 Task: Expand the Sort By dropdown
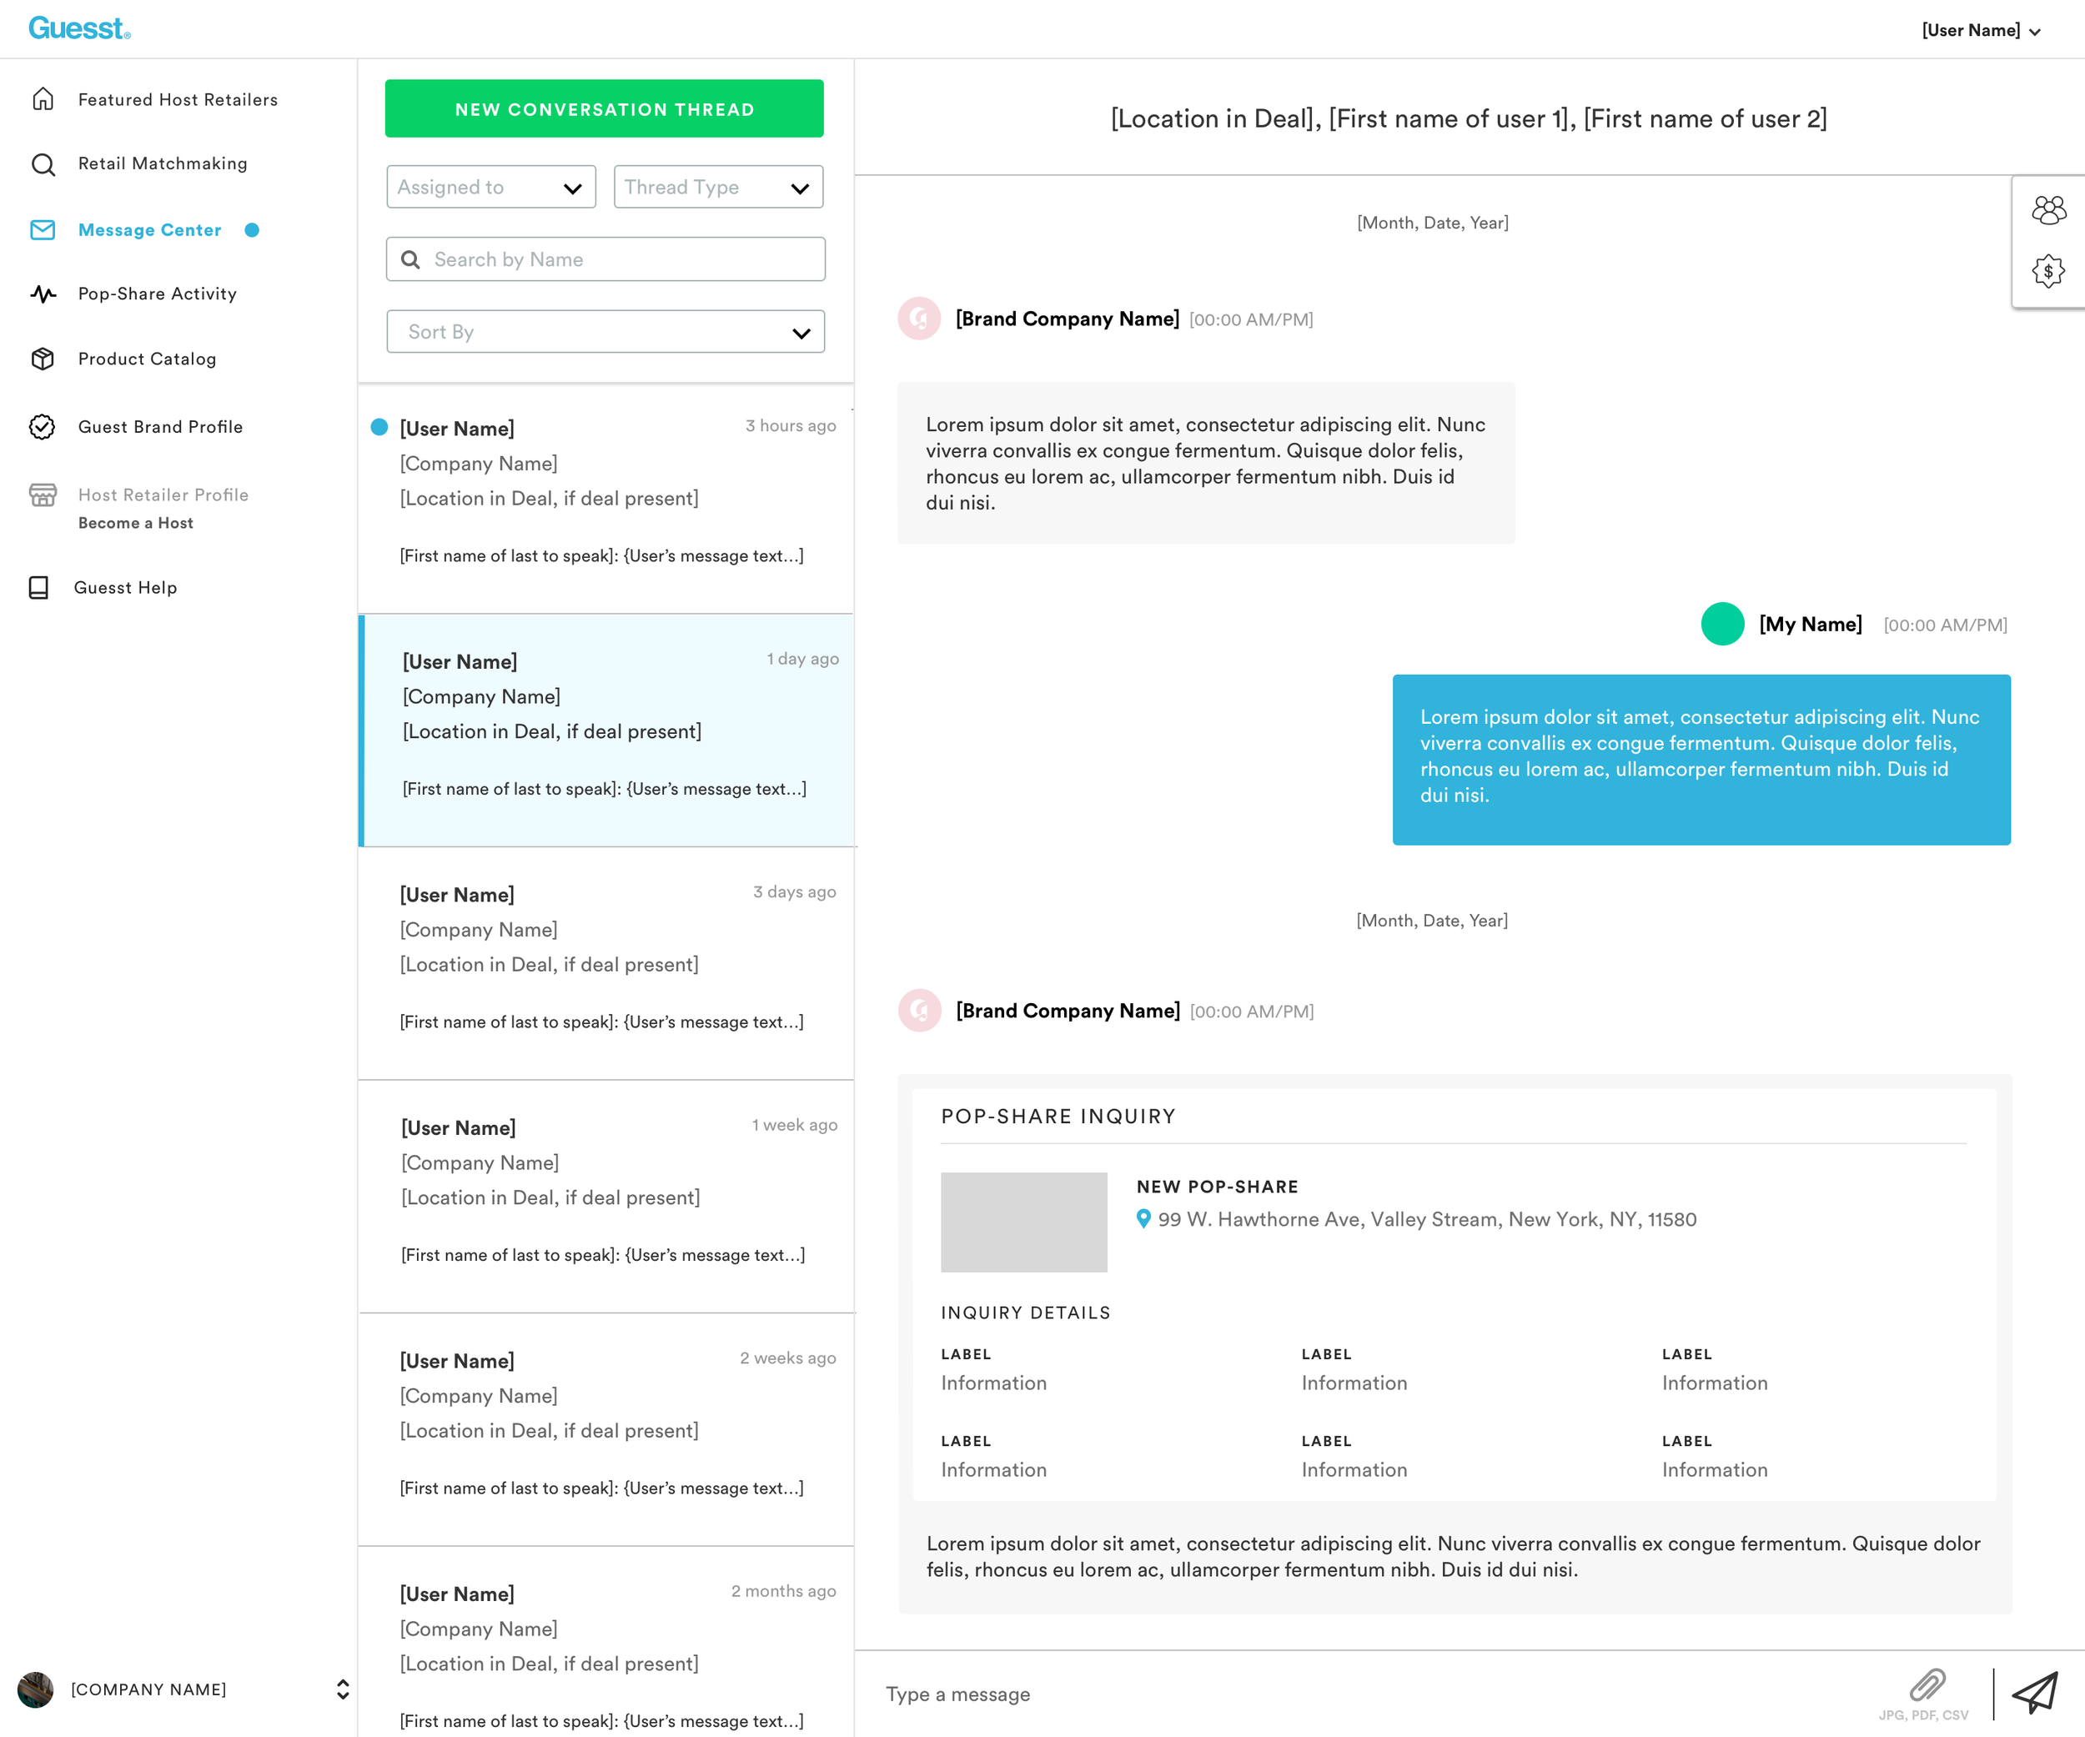(x=605, y=332)
